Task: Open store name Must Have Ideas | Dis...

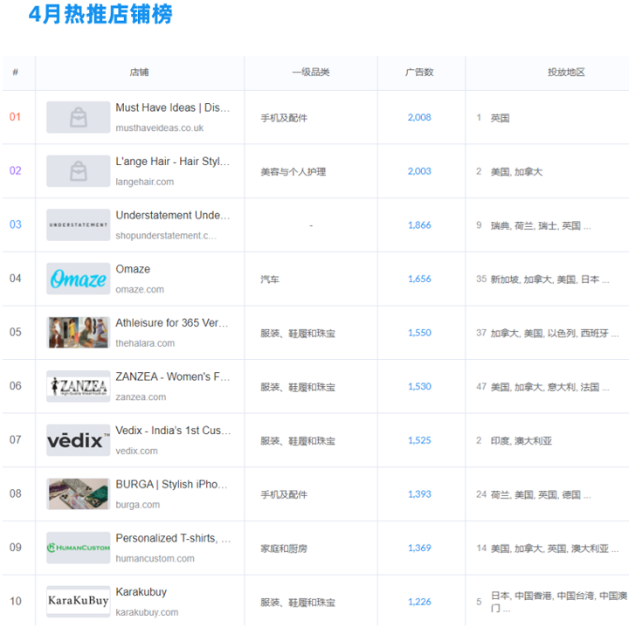Action: [x=172, y=107]
